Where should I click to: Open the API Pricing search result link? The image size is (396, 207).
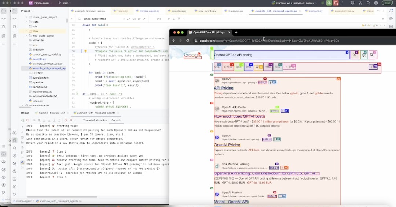[224, 88]
